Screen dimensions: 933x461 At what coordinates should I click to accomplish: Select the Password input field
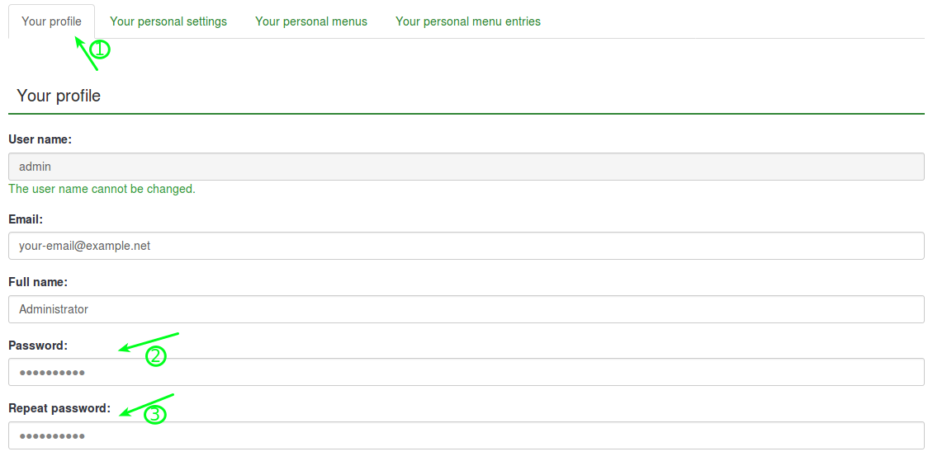pyautogui.click(x=466, y=372)
